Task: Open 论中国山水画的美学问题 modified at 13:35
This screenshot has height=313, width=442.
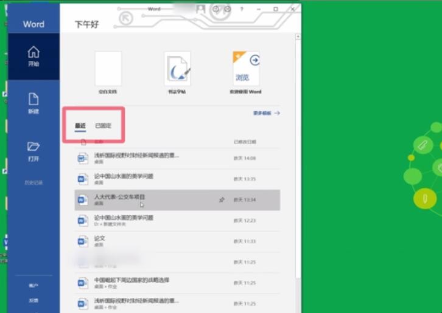Action: (177, 179)
